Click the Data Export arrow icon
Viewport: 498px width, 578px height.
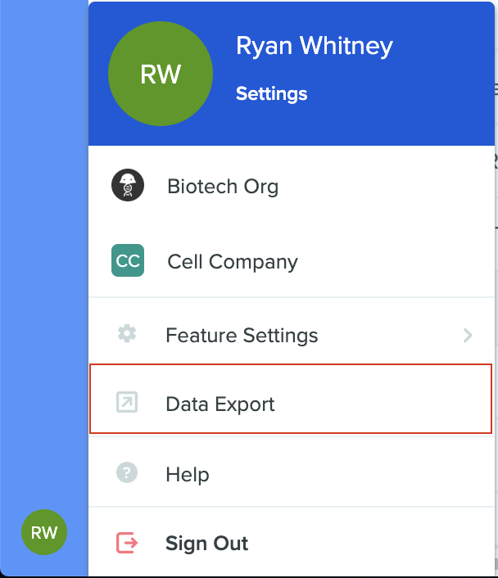[x=127, y=402]
